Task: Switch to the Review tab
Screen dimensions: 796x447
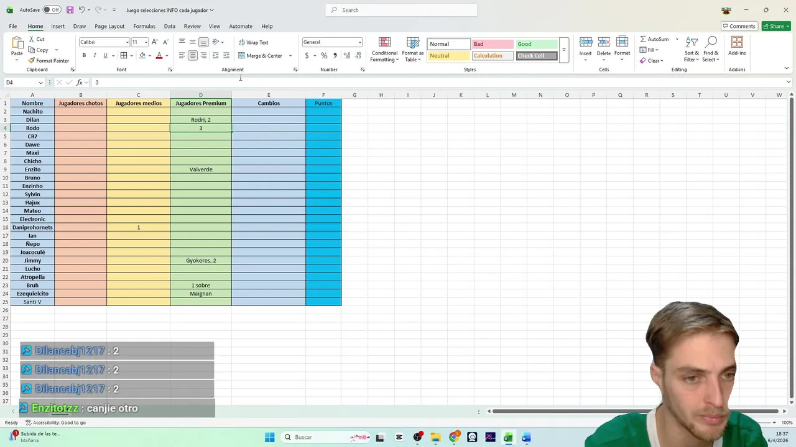Action: pyautogui.click(x=192, y=26)
